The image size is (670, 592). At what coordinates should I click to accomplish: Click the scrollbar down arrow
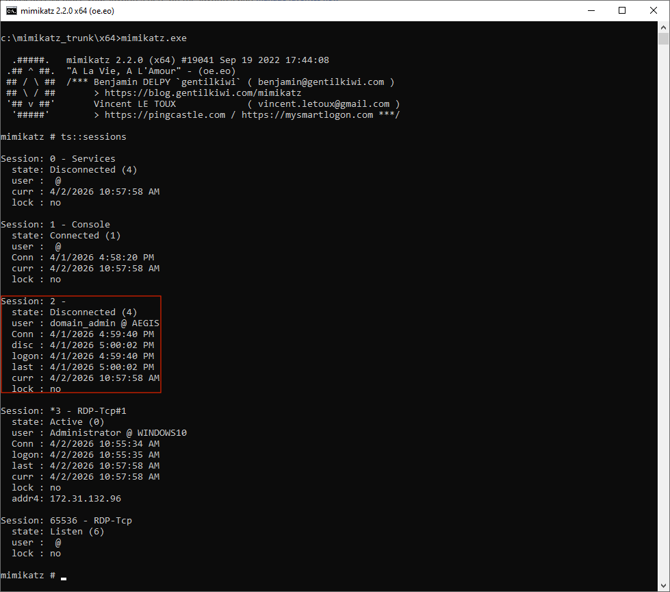[663, 586]
